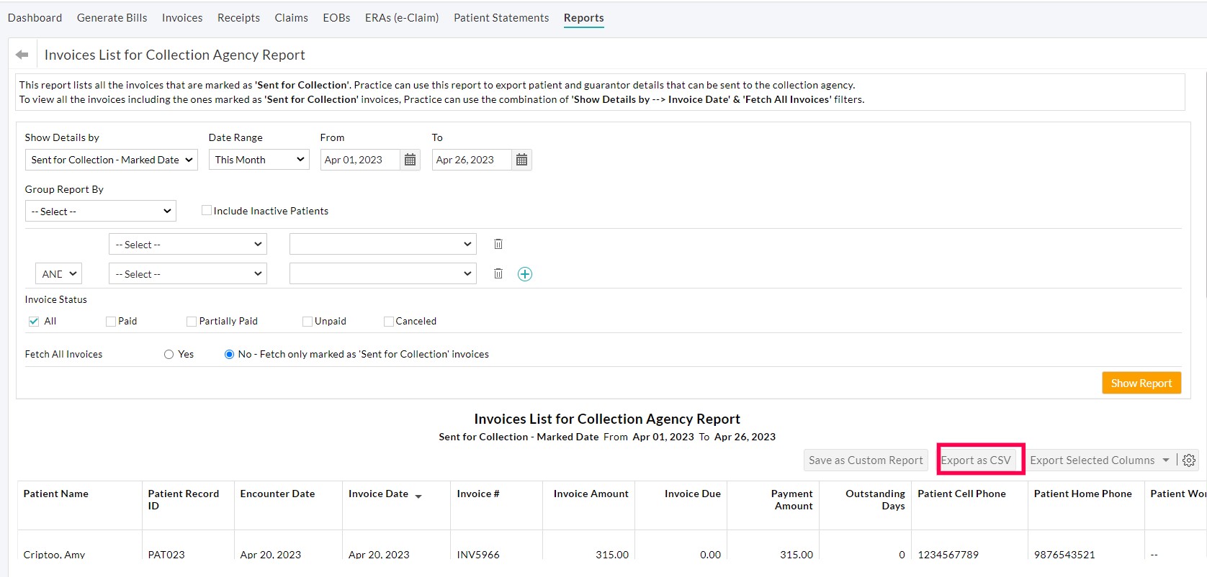Viewport: 1207px width, 577px height.
Task: Click the Invoice Date sort arrow
Action: [x=418, y=496]
